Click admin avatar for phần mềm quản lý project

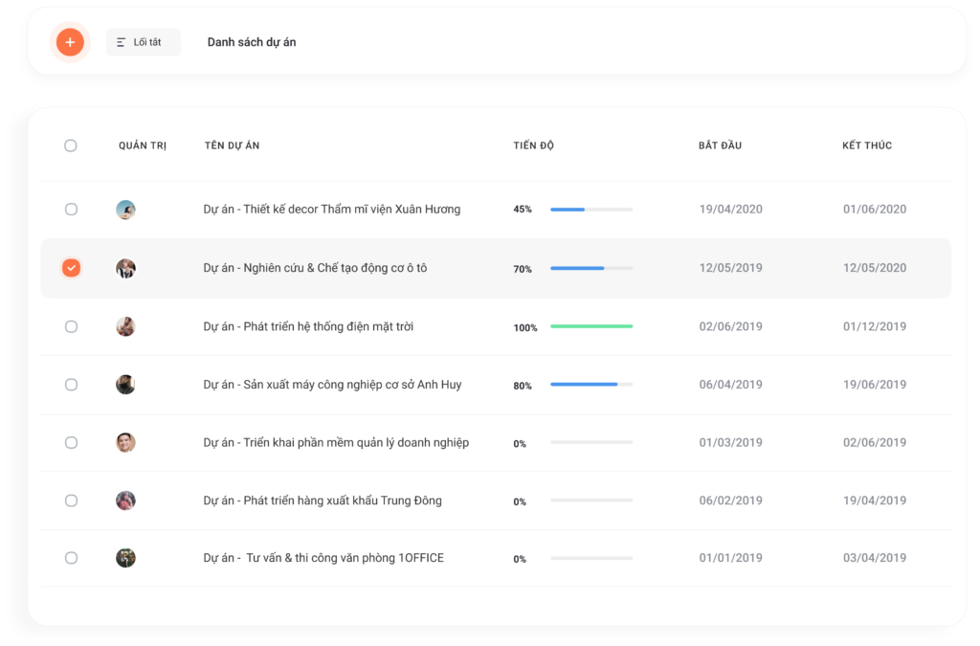click(125, 442)
